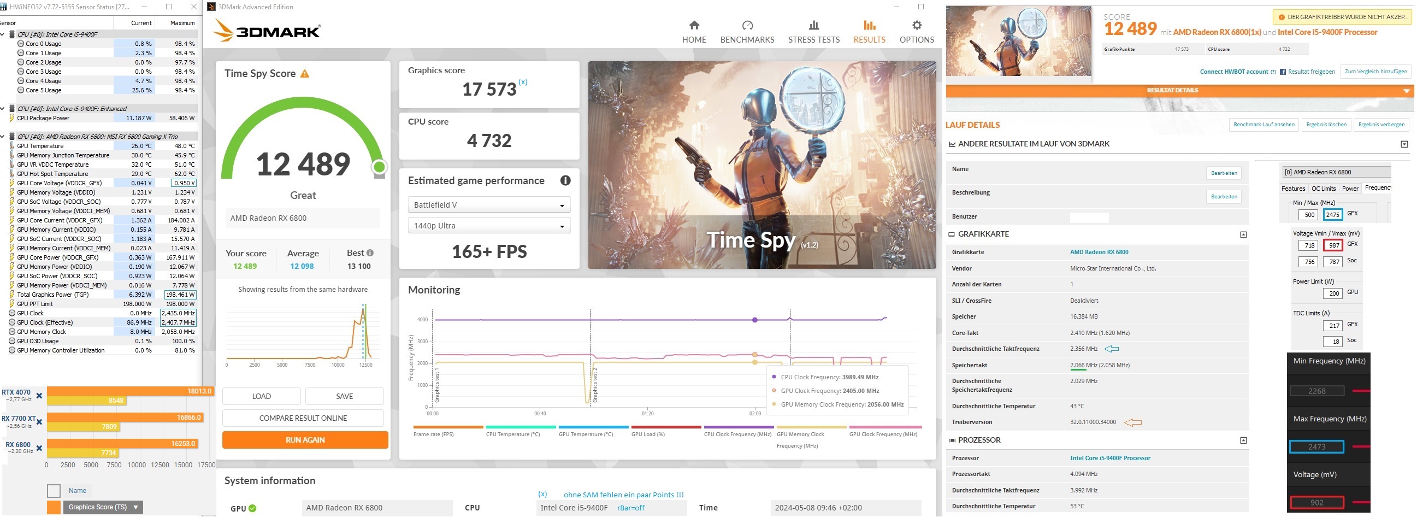1417x517 pixels.
Task: Click the Max Frequency value field showing 2473
Action: [x=1316, y=447]
